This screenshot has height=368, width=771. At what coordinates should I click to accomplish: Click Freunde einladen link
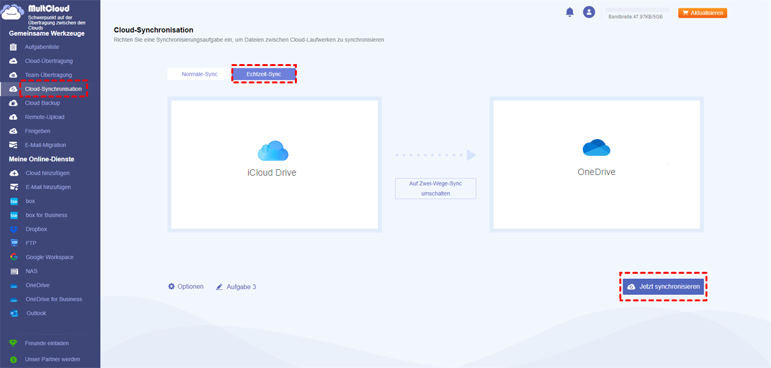pos(47,344)
